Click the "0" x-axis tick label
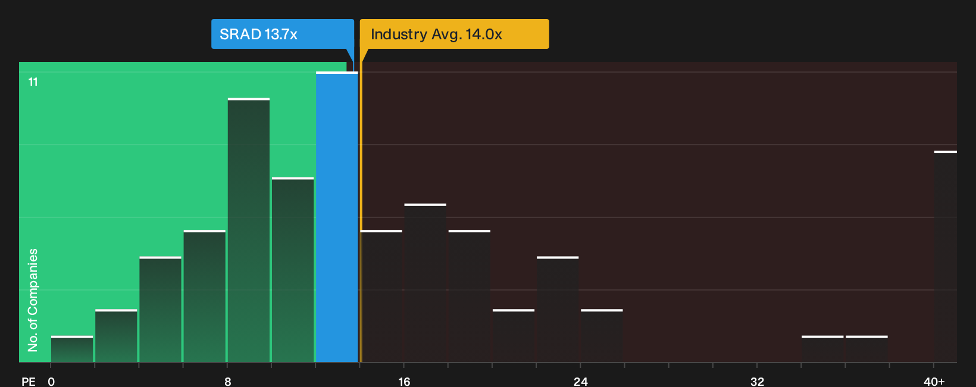 tap(51, 382)
